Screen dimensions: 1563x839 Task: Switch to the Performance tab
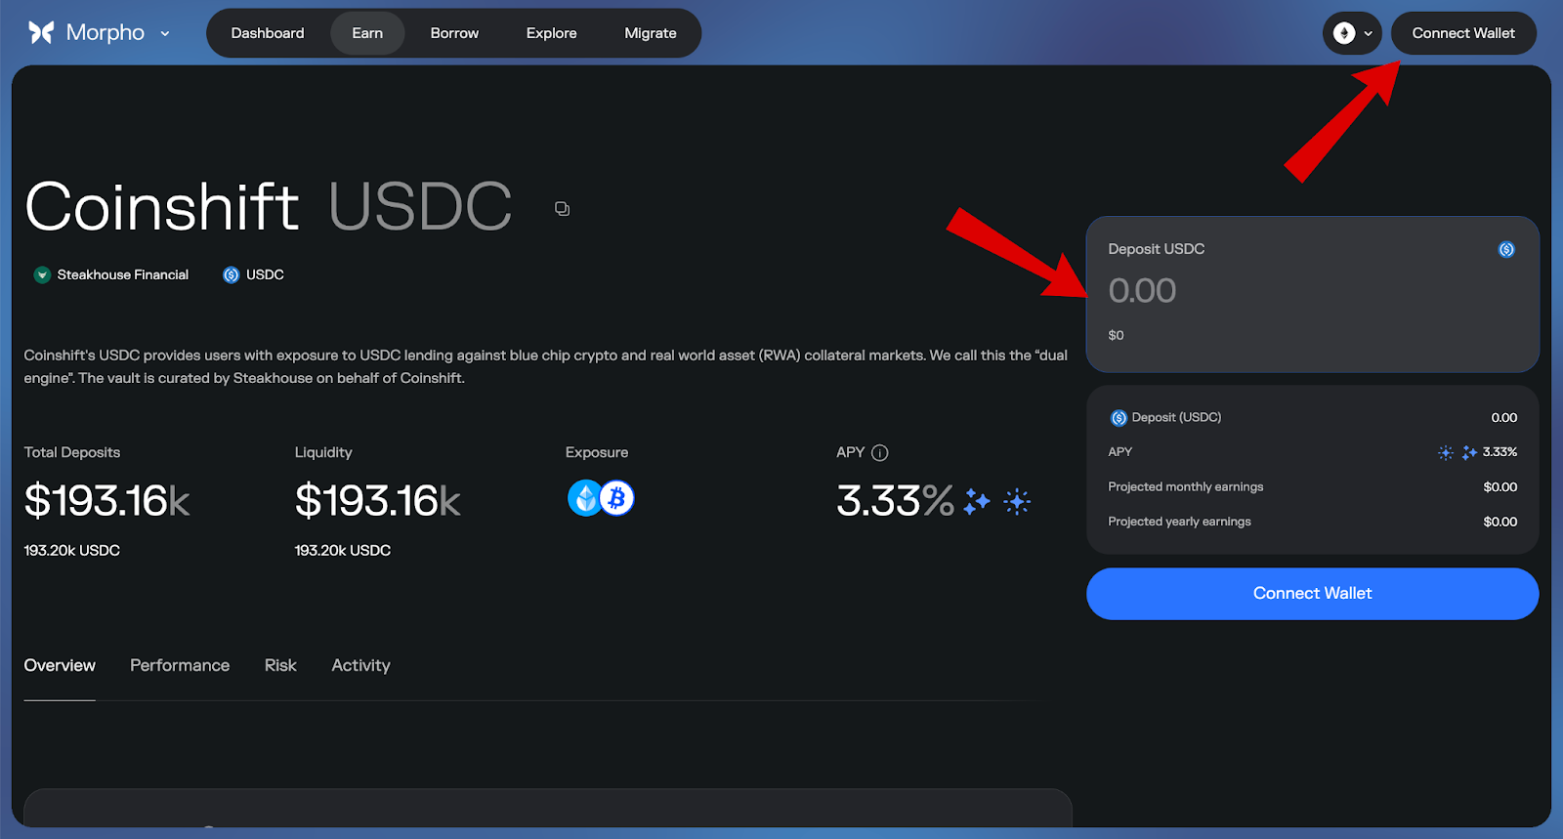[180, 666]
